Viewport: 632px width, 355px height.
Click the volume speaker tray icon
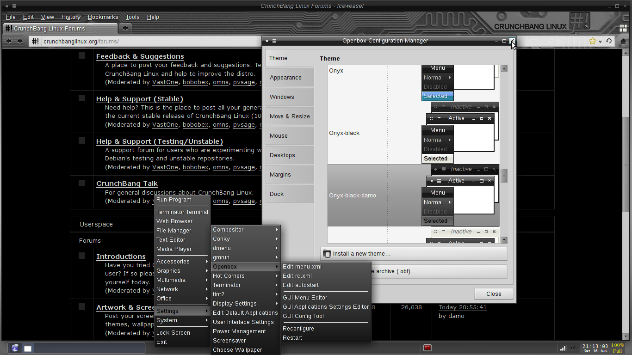click(573, 348)
